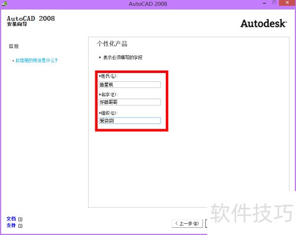Click the Autodesk logo
Screen dimensions: 296x235
tap(263, 24)
